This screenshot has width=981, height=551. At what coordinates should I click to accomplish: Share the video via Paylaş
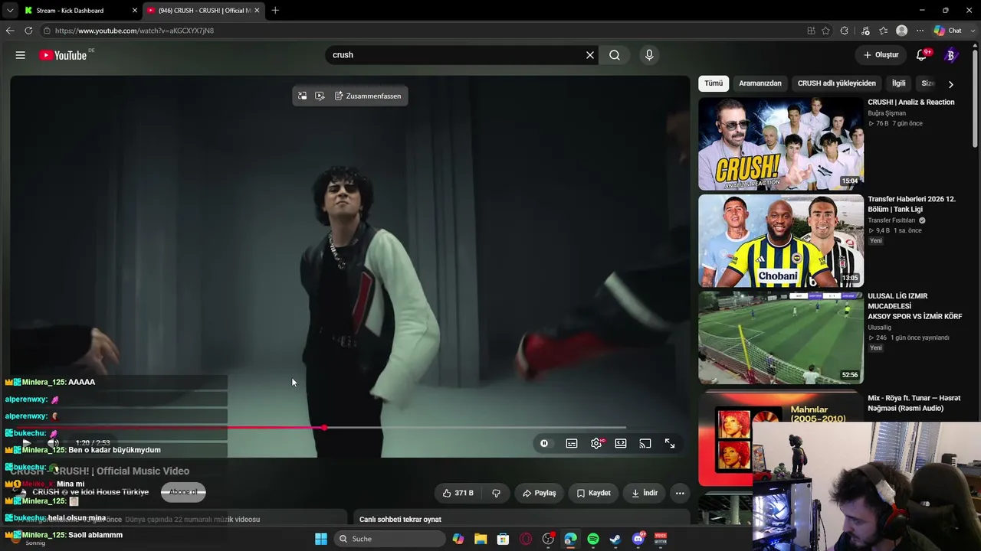point(539,494)
